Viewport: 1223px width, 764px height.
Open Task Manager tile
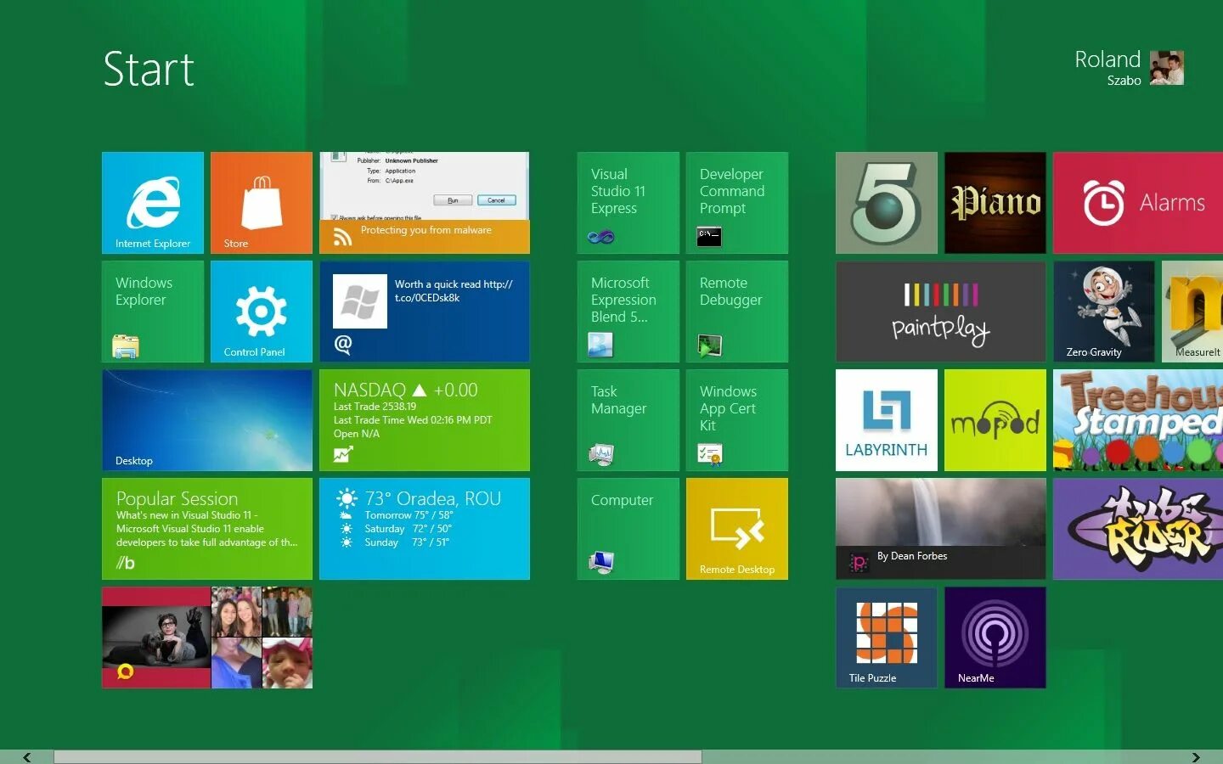[628, 420]
